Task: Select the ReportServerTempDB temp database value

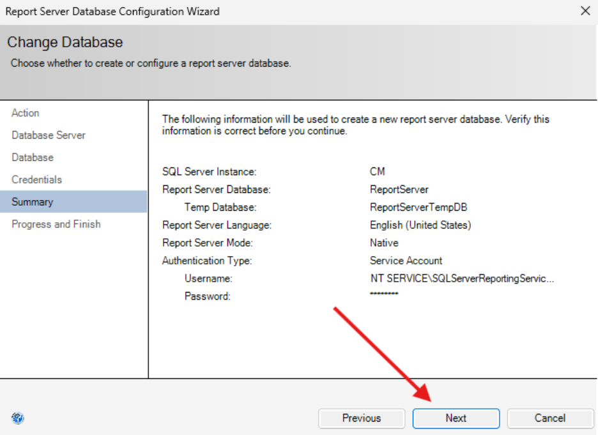Action: point(413,208)
